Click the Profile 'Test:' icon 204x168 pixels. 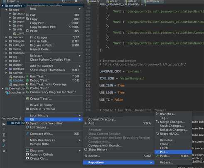(27, 88)
